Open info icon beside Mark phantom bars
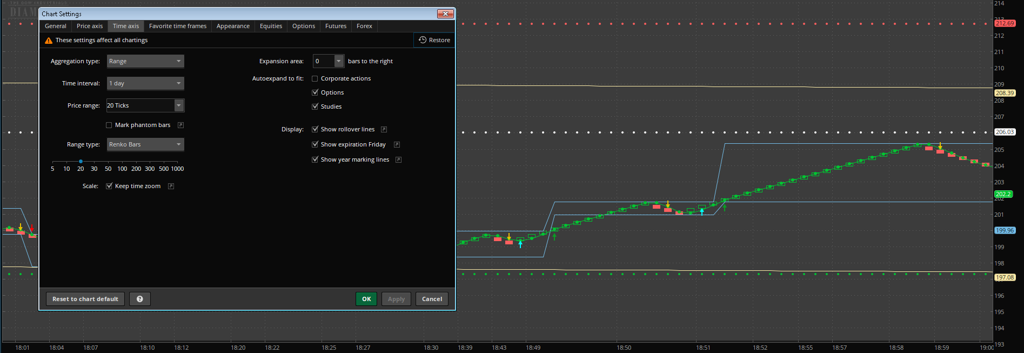 tap(181, 125)
